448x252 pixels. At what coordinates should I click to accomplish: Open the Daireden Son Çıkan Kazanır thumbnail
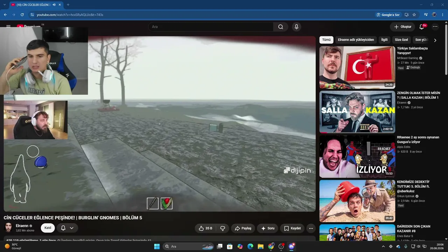point(357,232)
